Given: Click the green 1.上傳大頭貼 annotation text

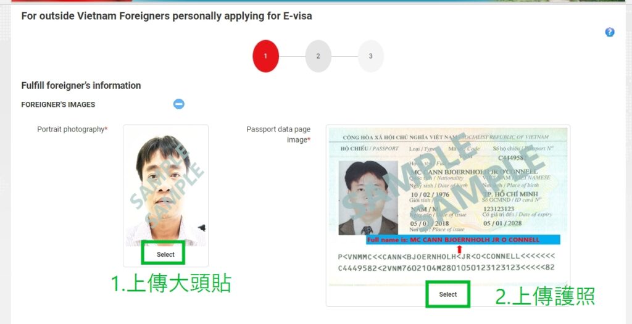Looking at the screenshot, I should pyautogui.click(x=172, y=284).
